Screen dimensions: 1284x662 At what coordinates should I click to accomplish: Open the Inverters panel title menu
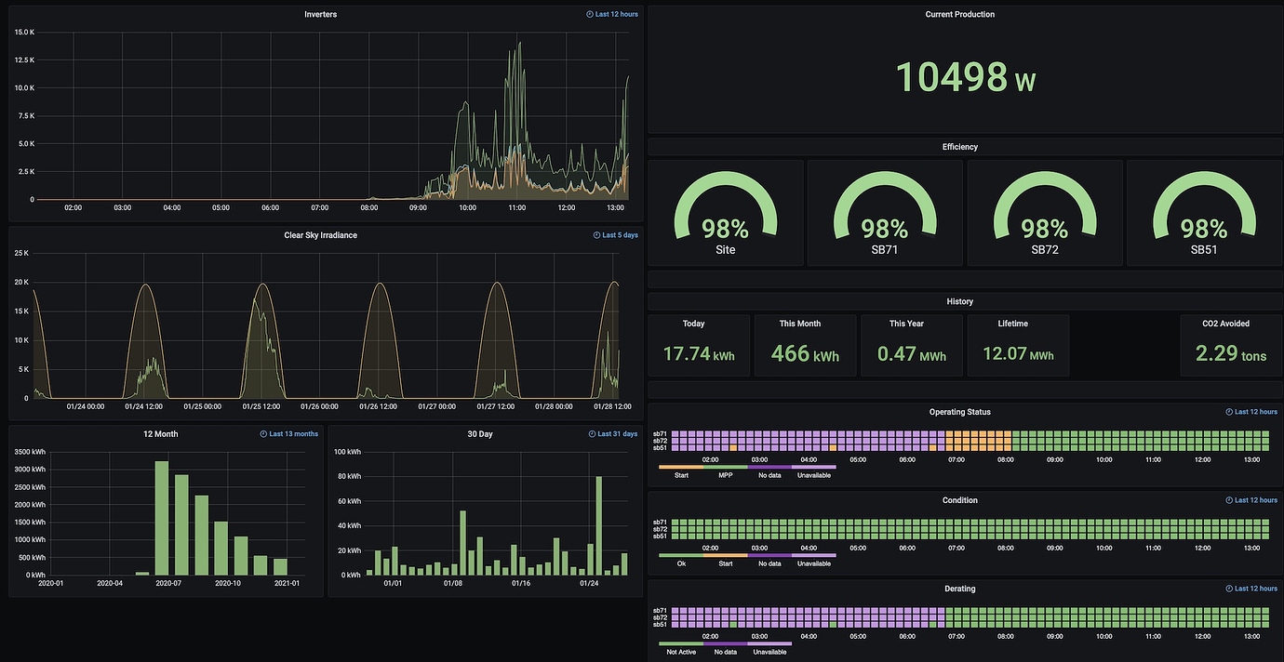[x=320, y=15]
